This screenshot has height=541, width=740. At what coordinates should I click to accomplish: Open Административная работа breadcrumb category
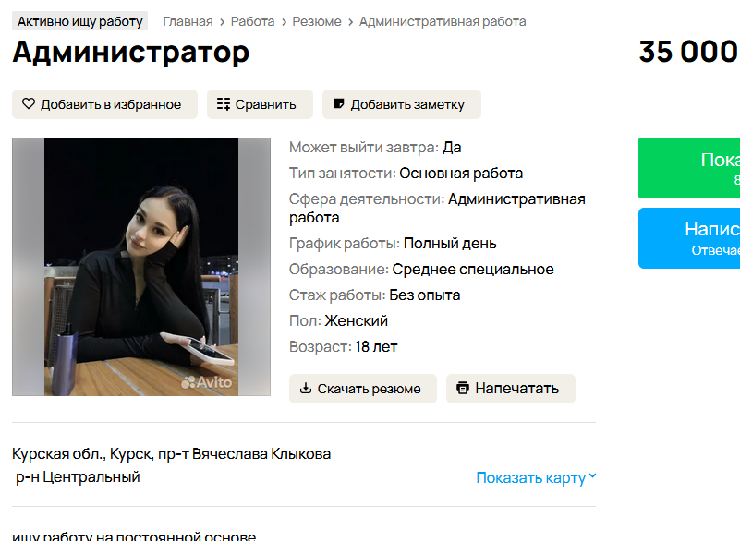click(443, 22)
